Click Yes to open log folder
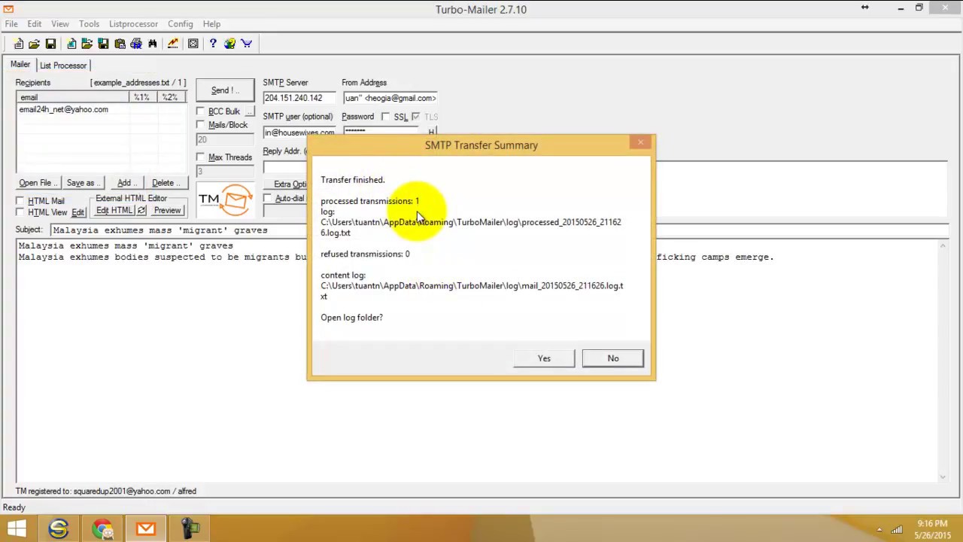 pos(544,358)
